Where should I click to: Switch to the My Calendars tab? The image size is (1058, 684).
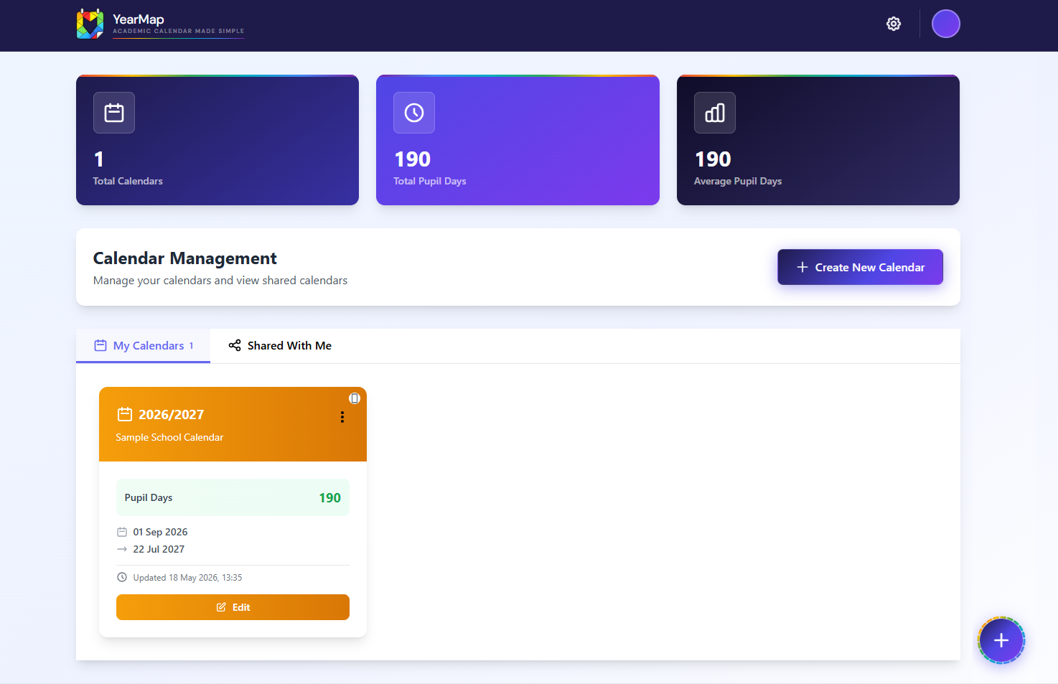coord(144,346)
